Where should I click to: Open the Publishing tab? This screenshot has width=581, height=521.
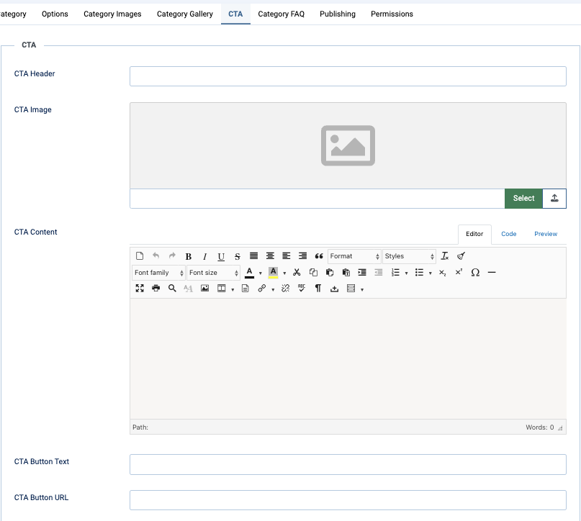pos(338,14)
